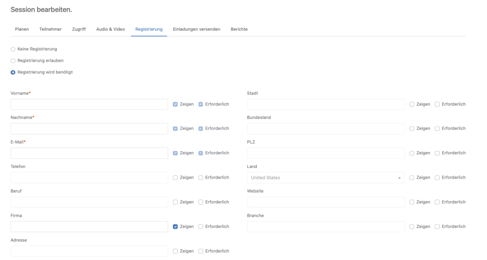Choose Registrierung erlauben radio option

tap(13, 60)
